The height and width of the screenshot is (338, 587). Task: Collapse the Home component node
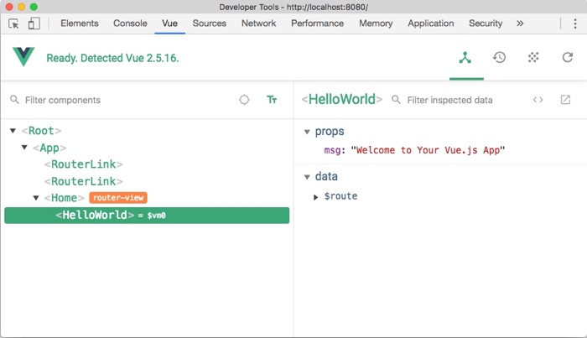tap(36, 198)
